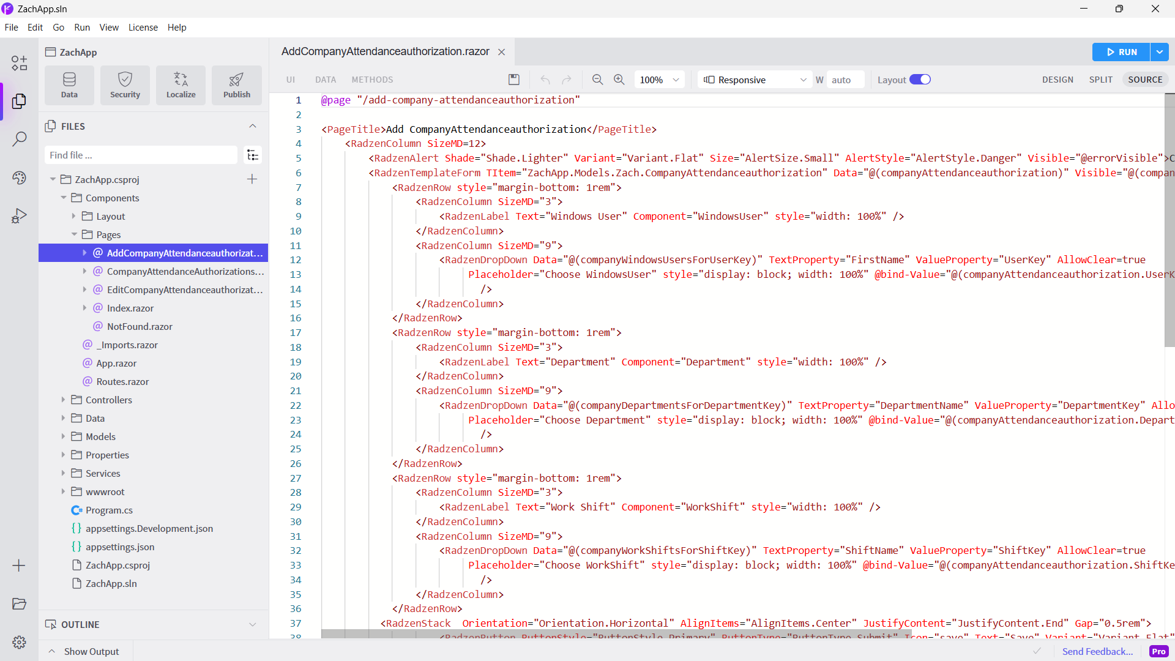Open the theme palette icon in the sidebar
Image resolution: width=1175 pixels, height=661 pixels.
coord(19,177)
